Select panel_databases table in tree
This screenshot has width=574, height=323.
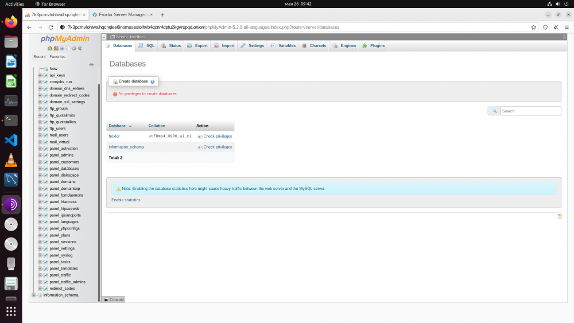point(64,169)
